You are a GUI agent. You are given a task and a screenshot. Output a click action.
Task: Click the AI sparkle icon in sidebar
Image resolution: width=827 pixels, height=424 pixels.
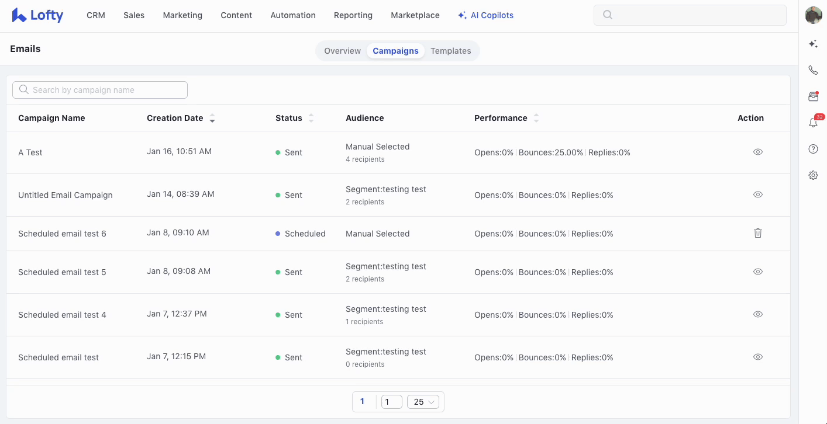pos(813,44)
